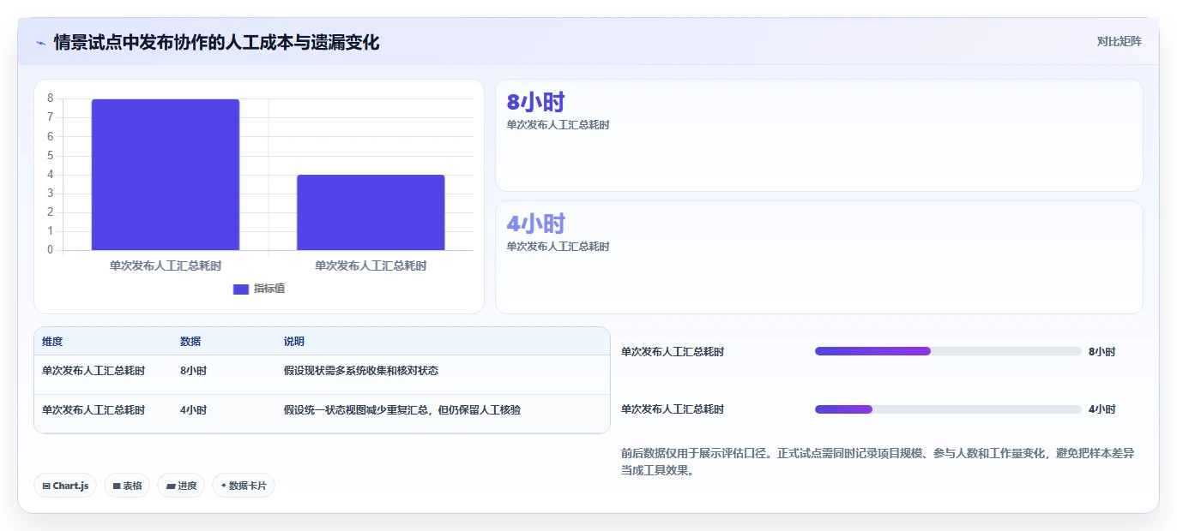Click the icon inside 进度 chip
1177x531 pixels.
[x=171, y=486]
